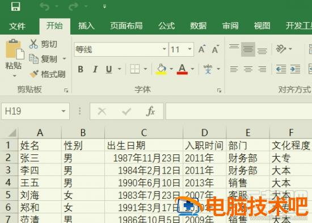This screenshot has height=223, width=312.
Task: Click the Save disk icon
Action: coord(15,6)
